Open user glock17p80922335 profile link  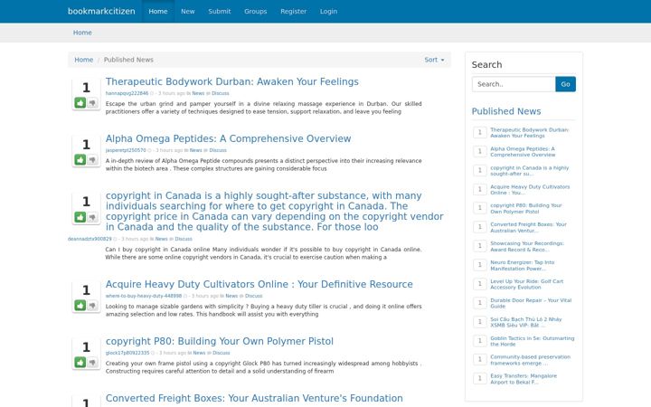coord(127,353)
